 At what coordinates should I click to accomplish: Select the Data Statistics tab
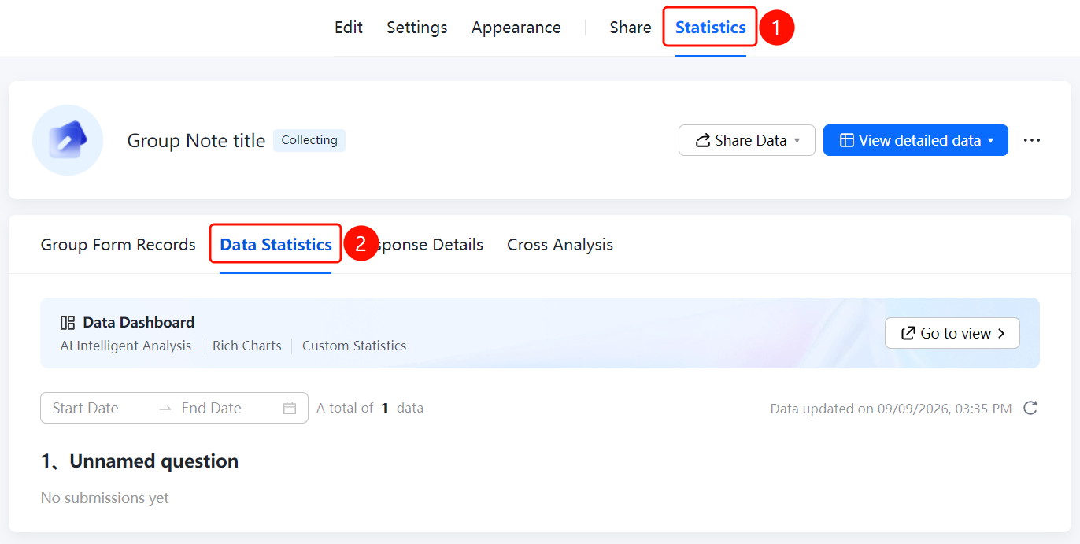276,245
